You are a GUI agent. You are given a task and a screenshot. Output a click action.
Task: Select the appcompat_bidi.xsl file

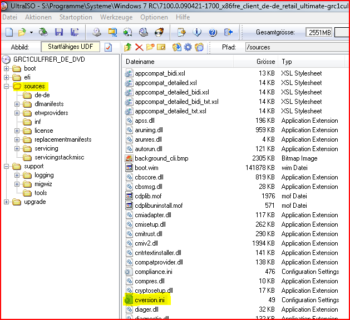160,73
